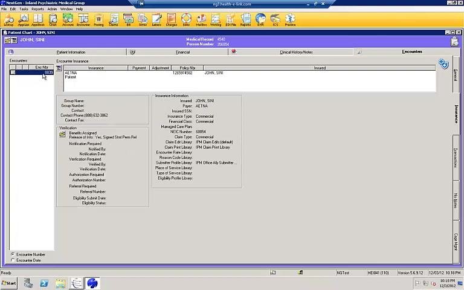Image resolution: width=464 pixels, height=290 pixels.
Task: Switch to the Financial tab
Action: point(182,52)
